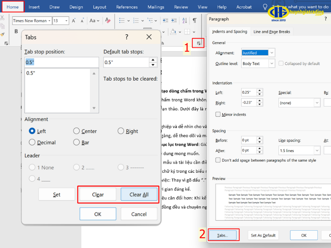Click the Set button in Tabs dialog

click(x=57, y=194)
